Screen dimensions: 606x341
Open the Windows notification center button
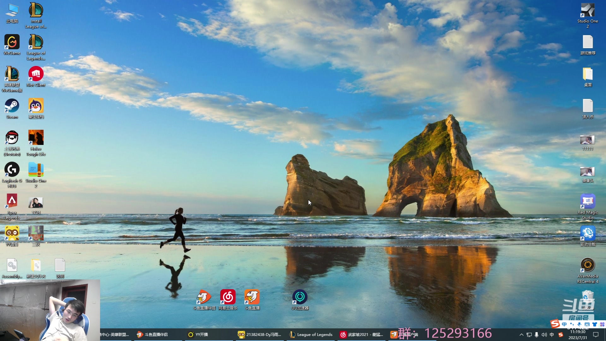596,335
